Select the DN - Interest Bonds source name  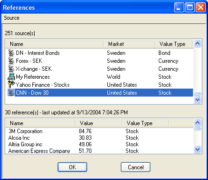click(38, 53)
